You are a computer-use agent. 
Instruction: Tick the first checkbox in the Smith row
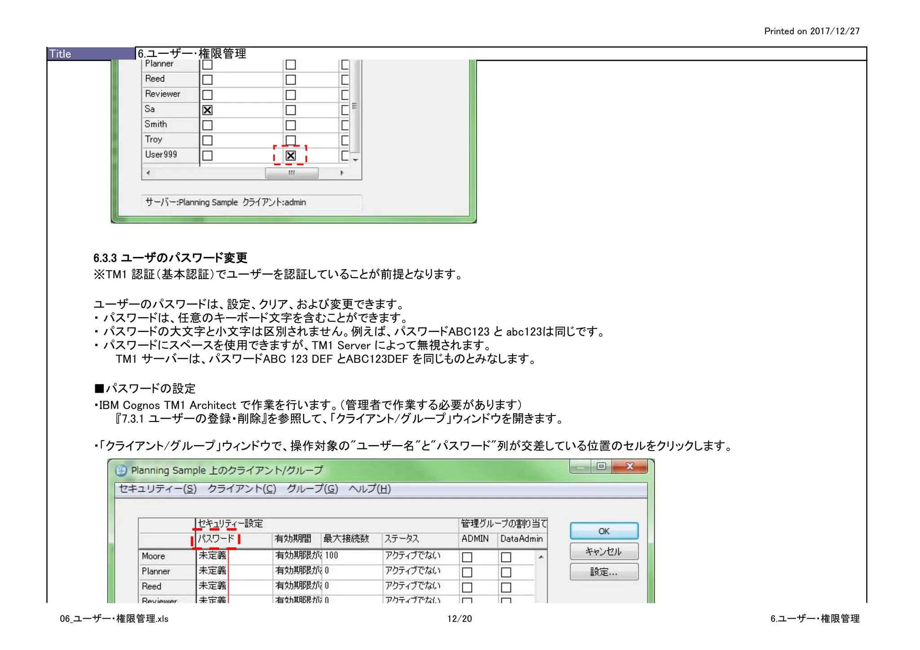tap(207, 125)
